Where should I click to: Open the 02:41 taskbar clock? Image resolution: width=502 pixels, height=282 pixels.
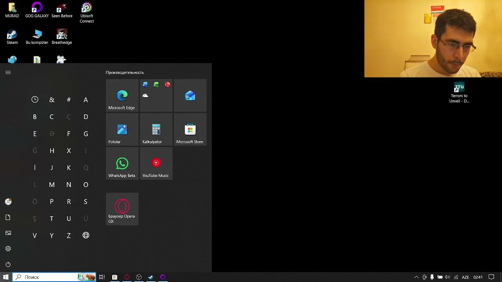(x=478, y=277)
